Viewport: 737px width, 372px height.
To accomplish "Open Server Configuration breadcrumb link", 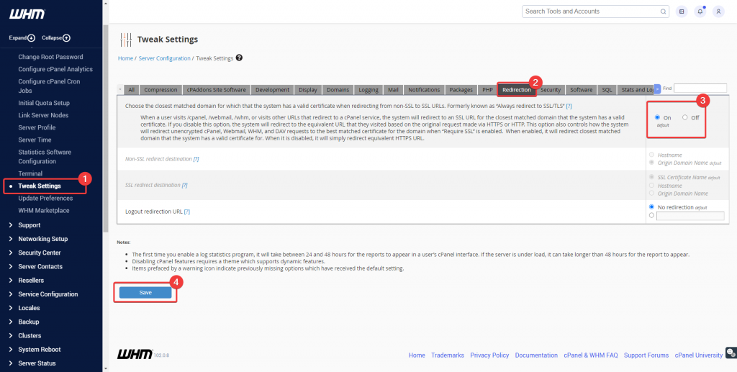I will [165, 58].
